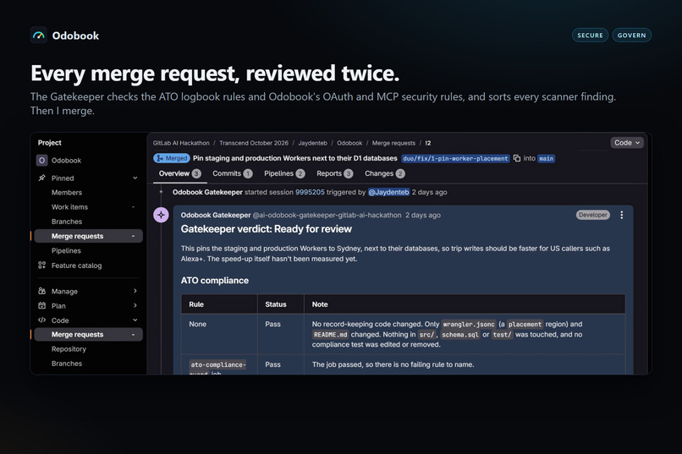Click the SECURE badge
This screenshot has width=682, height=454.
pyautogui.click(x=590, y=36)
